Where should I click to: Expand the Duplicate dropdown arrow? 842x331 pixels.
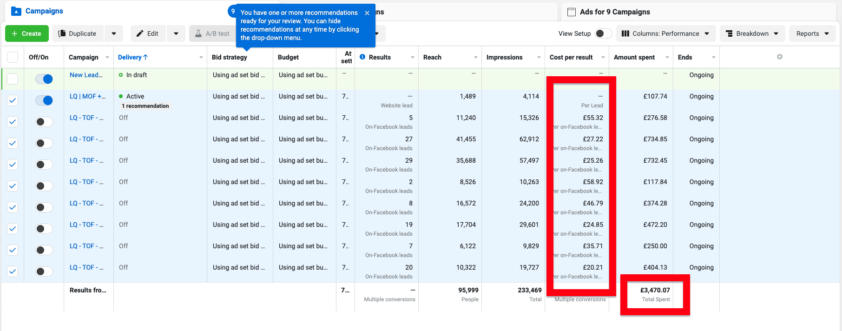(114, 33)
